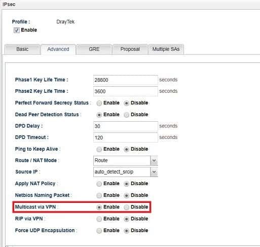Click the Phase2 Key Life Time field

tap(126, 91)
